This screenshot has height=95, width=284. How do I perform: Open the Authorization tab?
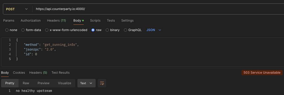pos(31,21)
